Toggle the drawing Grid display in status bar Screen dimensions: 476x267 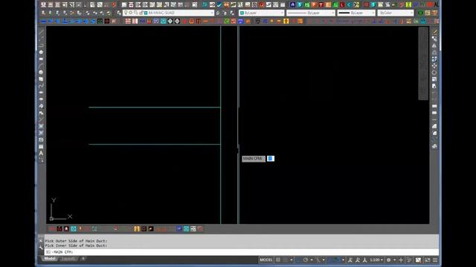pos(278,260)
